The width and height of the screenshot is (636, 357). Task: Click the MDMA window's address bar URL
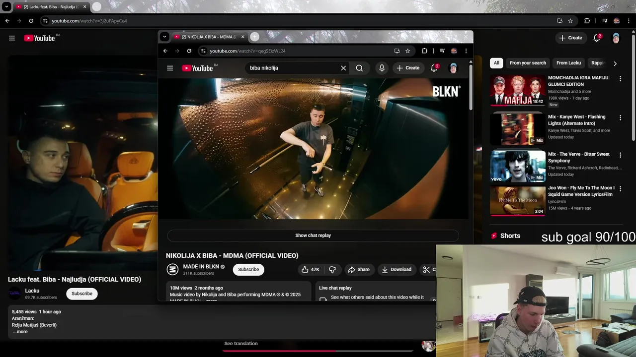click(247, 51)
